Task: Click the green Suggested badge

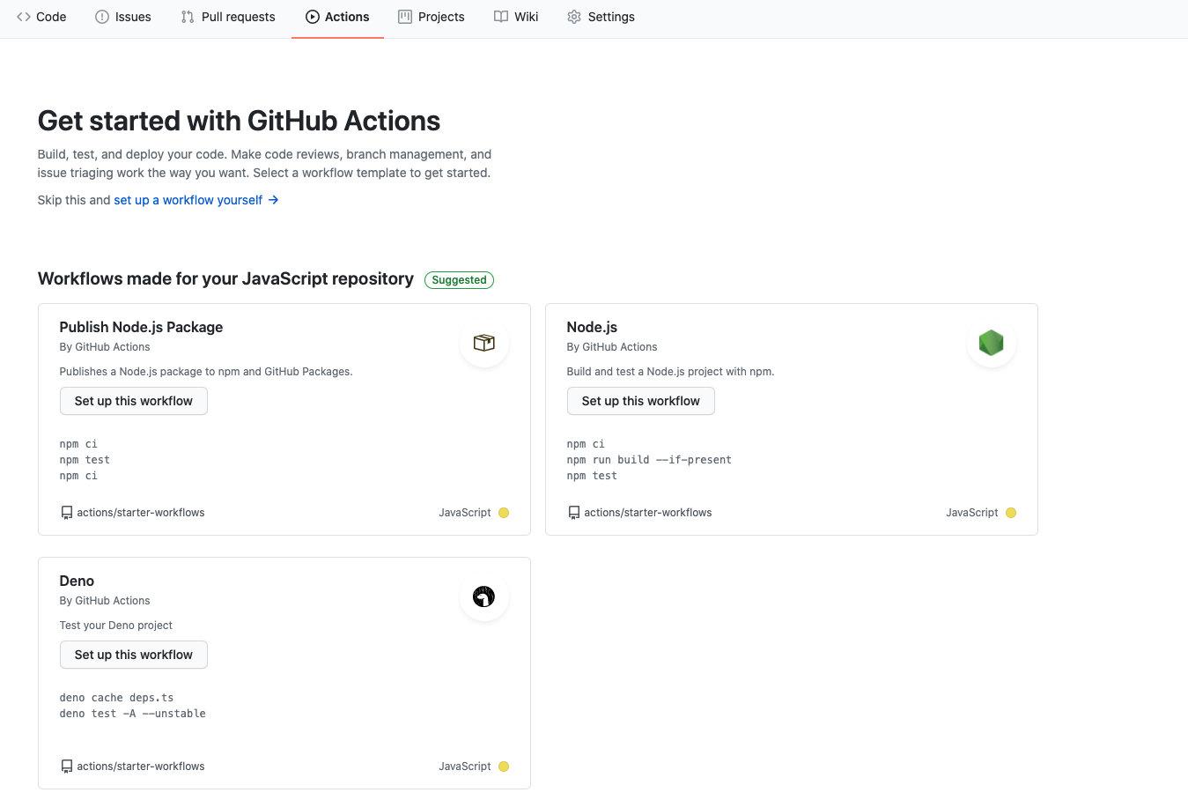Action: (459, 280)
